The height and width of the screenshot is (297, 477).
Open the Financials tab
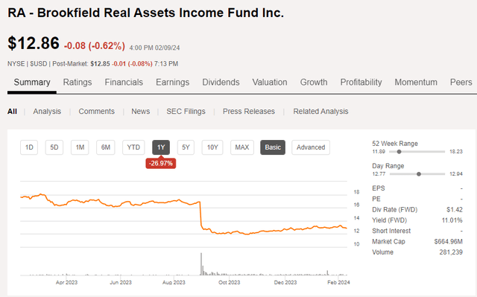(x=124, y=83)
